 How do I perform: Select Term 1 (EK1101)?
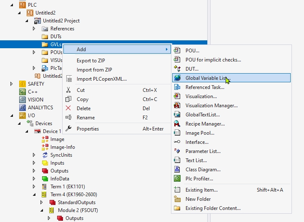(68, 187)
